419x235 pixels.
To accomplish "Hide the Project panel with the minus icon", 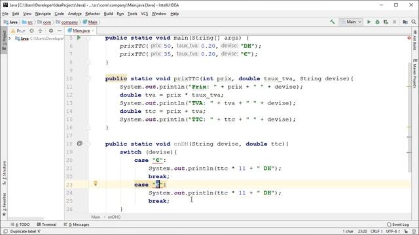I will pos(60,31).
